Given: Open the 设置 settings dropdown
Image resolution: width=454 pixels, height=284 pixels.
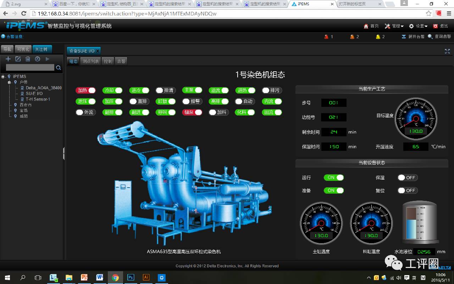Looking at the screenshot, I should (x=418, y=26).
